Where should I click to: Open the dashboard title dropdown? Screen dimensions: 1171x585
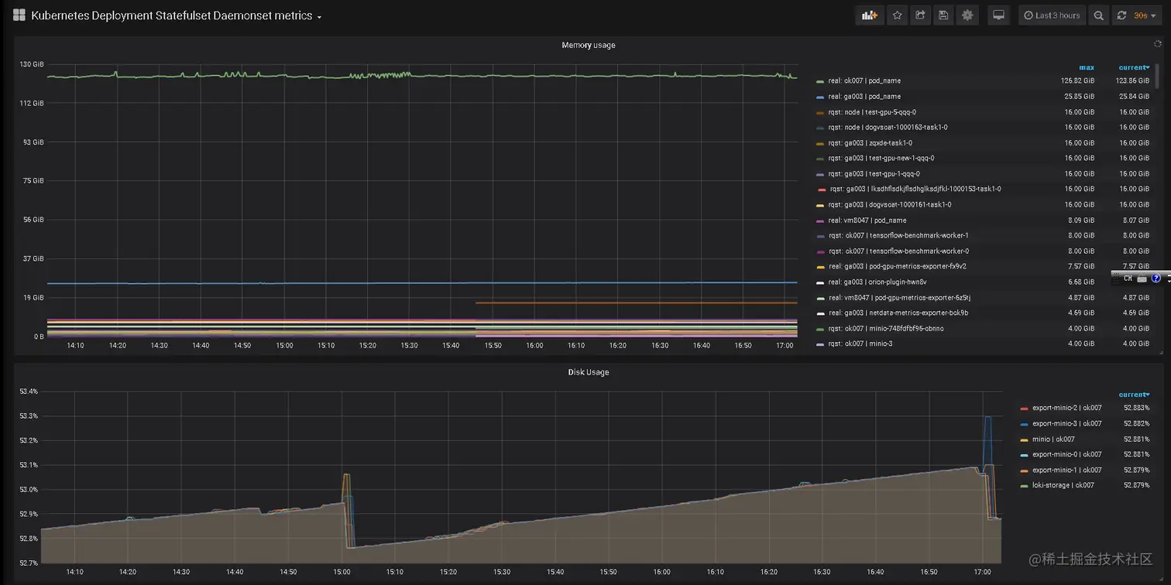(177, 15)
